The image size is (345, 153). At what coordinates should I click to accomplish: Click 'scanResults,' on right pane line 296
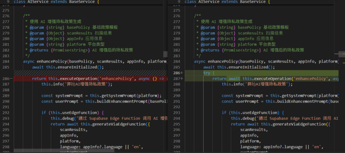click(254, 130)
